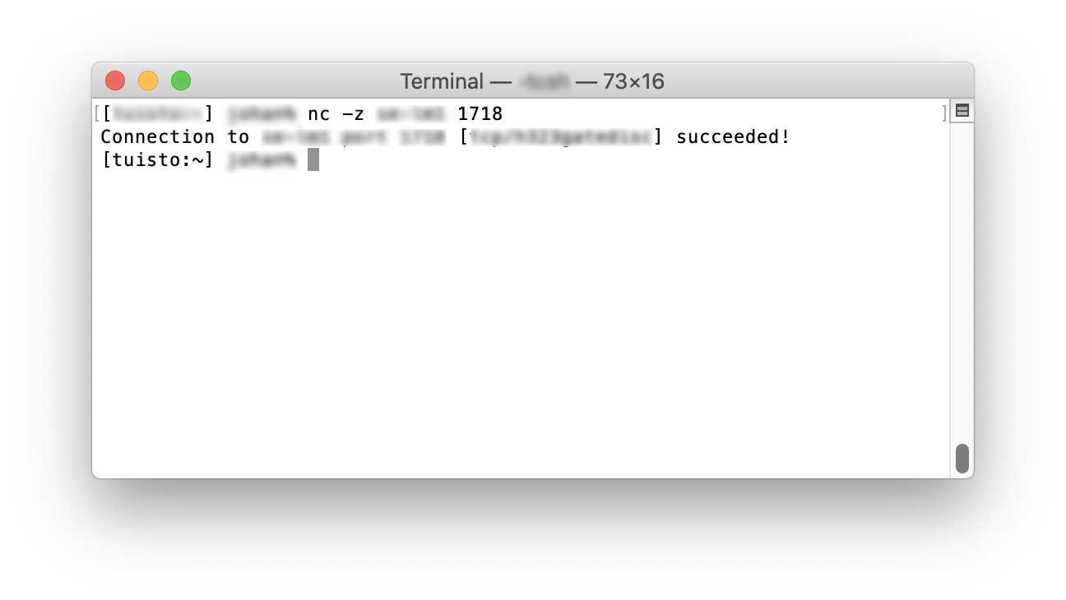The height and width of the screenshot is (600, 1066).
Task: Click the port number 1718 in command
Action: (480, 113)
